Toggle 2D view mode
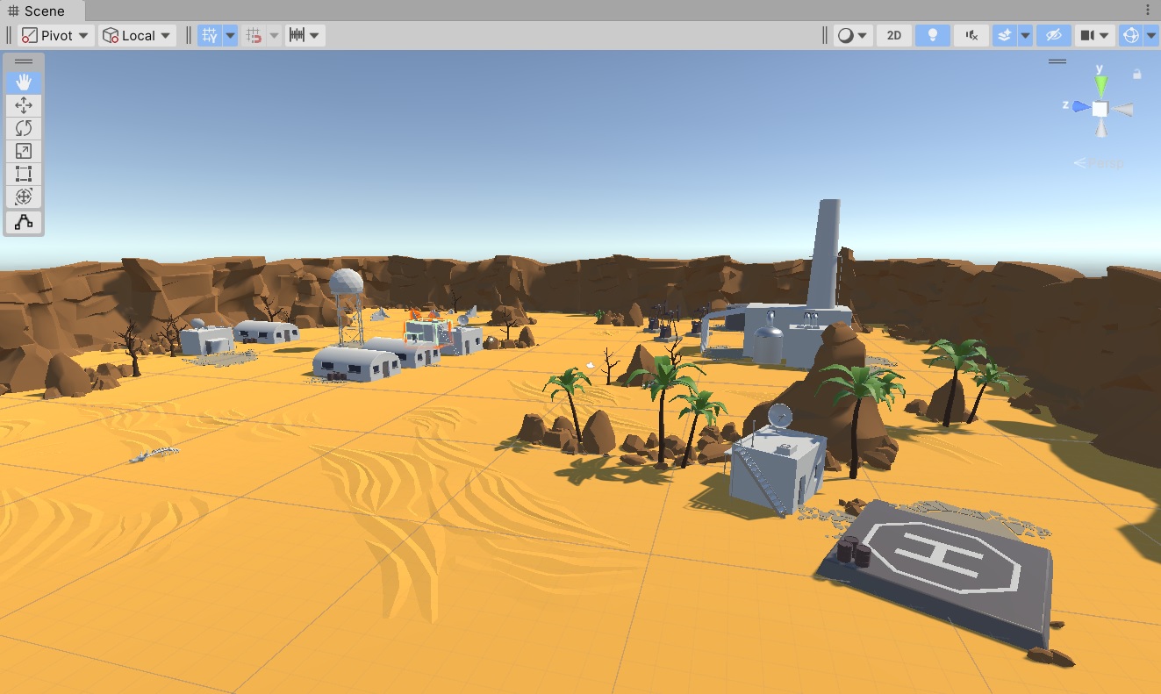The height and width of the screenshot is (694, 1161). tap(893, 35)
